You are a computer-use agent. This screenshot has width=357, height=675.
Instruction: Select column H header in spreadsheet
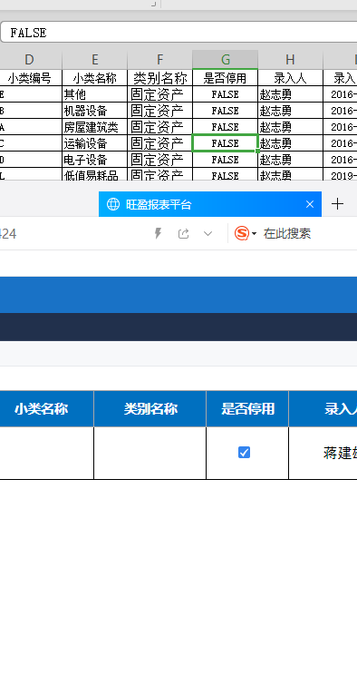[290, 60]
